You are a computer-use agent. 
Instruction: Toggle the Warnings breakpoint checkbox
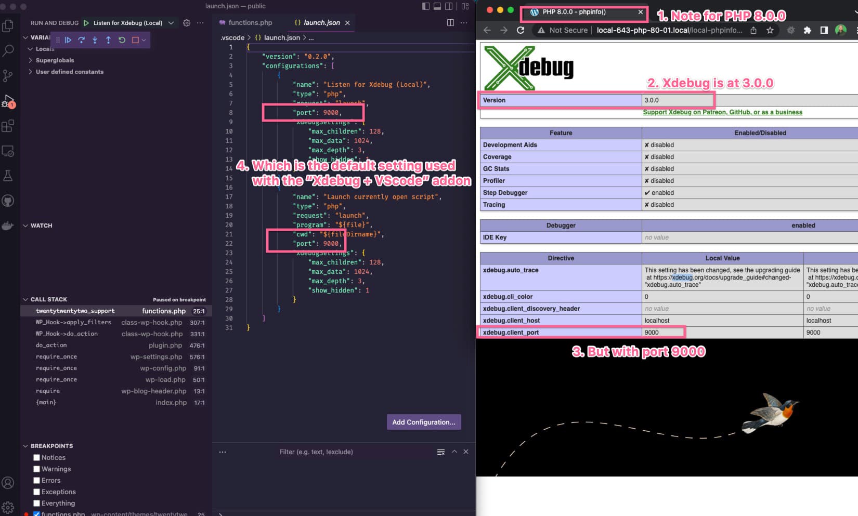[x=36, y=469]
